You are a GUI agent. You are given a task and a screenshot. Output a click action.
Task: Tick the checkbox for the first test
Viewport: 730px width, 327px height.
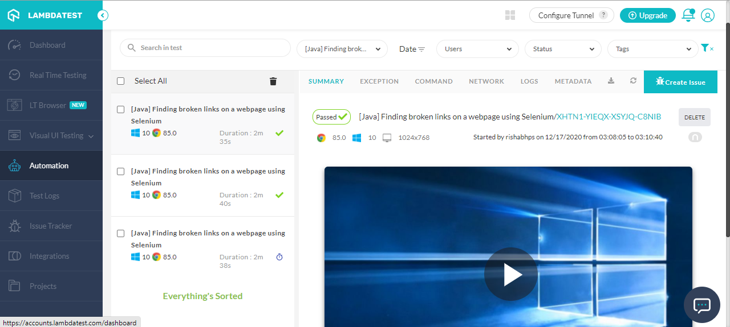click(121, 109)
